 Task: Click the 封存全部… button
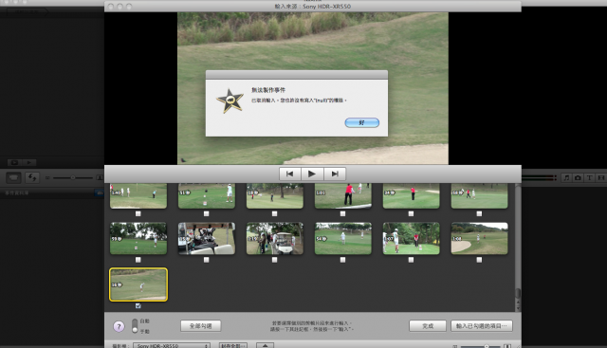tap(233, 345)
